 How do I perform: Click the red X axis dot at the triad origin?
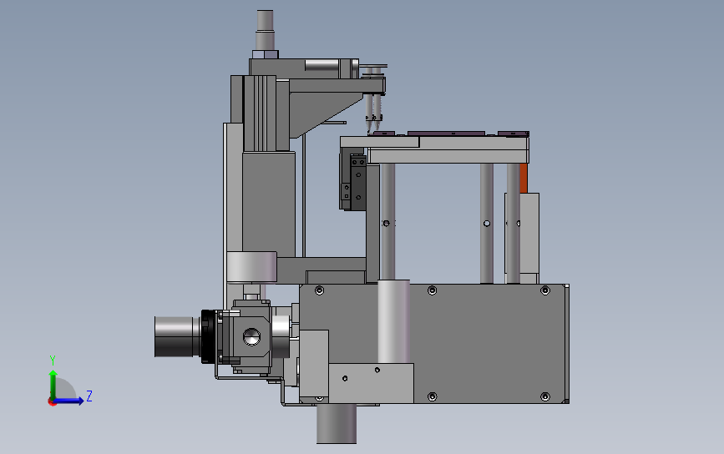click(x=52, y=402)
